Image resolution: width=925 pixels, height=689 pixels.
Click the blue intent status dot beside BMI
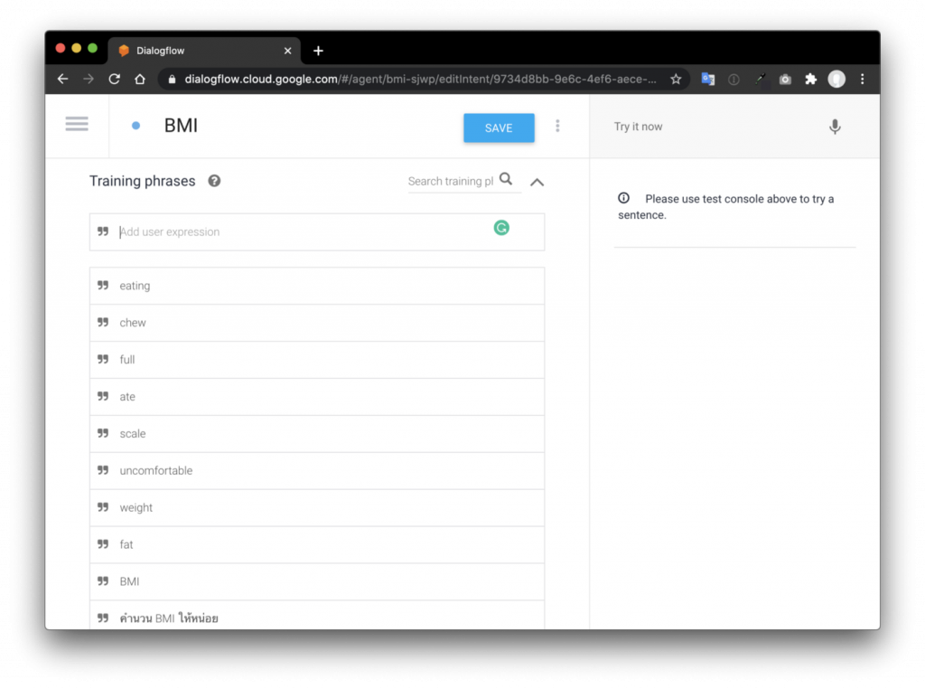click(135, 126)
